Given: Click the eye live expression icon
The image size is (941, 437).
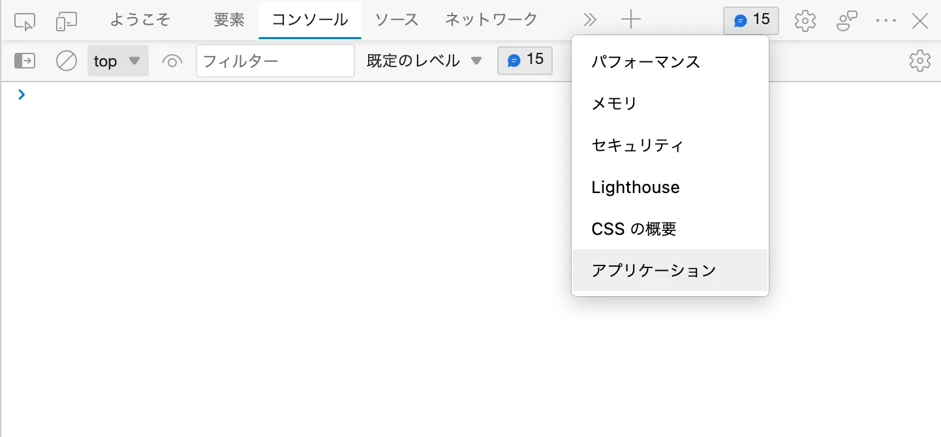Looking at the screenshot, I should [172, 61].
